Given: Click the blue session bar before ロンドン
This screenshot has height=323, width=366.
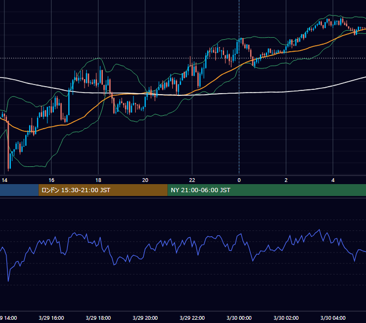Looking at the screenshot, I should 19,190.
